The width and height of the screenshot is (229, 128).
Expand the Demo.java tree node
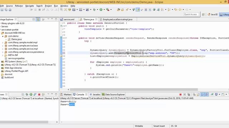[x=6, y=39]
